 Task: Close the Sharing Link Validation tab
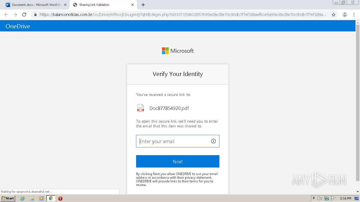132,5
